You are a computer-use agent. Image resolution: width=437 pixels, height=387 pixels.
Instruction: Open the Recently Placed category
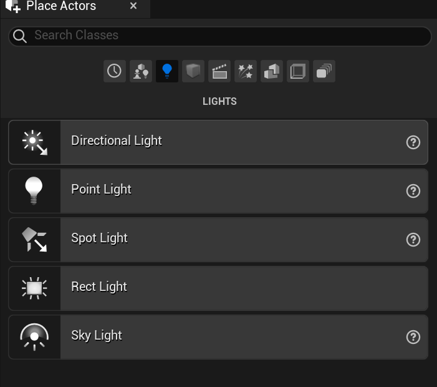click(x=114, y=71)
